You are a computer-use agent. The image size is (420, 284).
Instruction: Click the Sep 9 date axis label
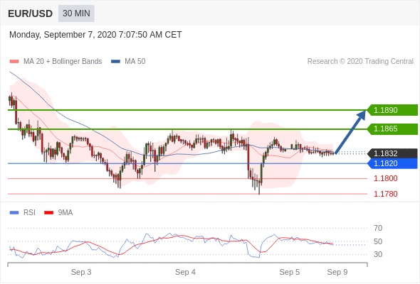click(x=337, y=272)
